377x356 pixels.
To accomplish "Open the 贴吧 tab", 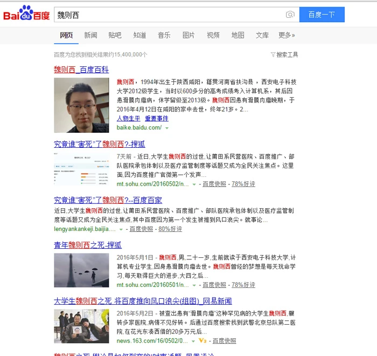I will click(x=115, y=36).
